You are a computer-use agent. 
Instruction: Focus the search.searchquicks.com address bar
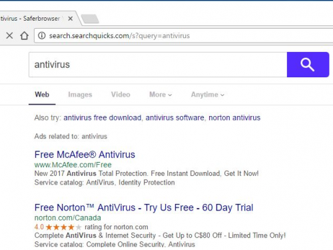(183, 35)
